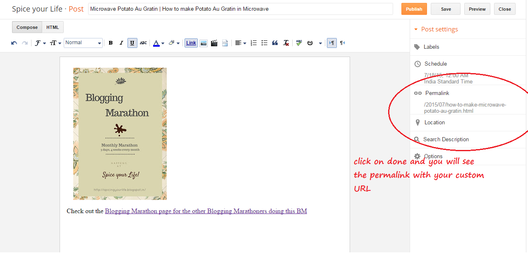
Task: Insert a video with clapperboard icon
Action: [214, 43]
